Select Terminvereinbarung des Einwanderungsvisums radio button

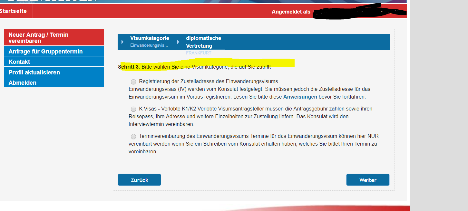pos(133,137)
